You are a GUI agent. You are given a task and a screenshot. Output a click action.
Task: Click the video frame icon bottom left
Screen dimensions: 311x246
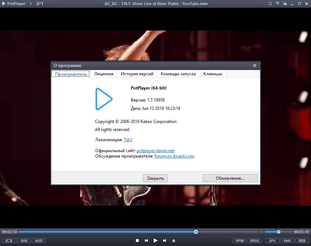coord(9,241)
